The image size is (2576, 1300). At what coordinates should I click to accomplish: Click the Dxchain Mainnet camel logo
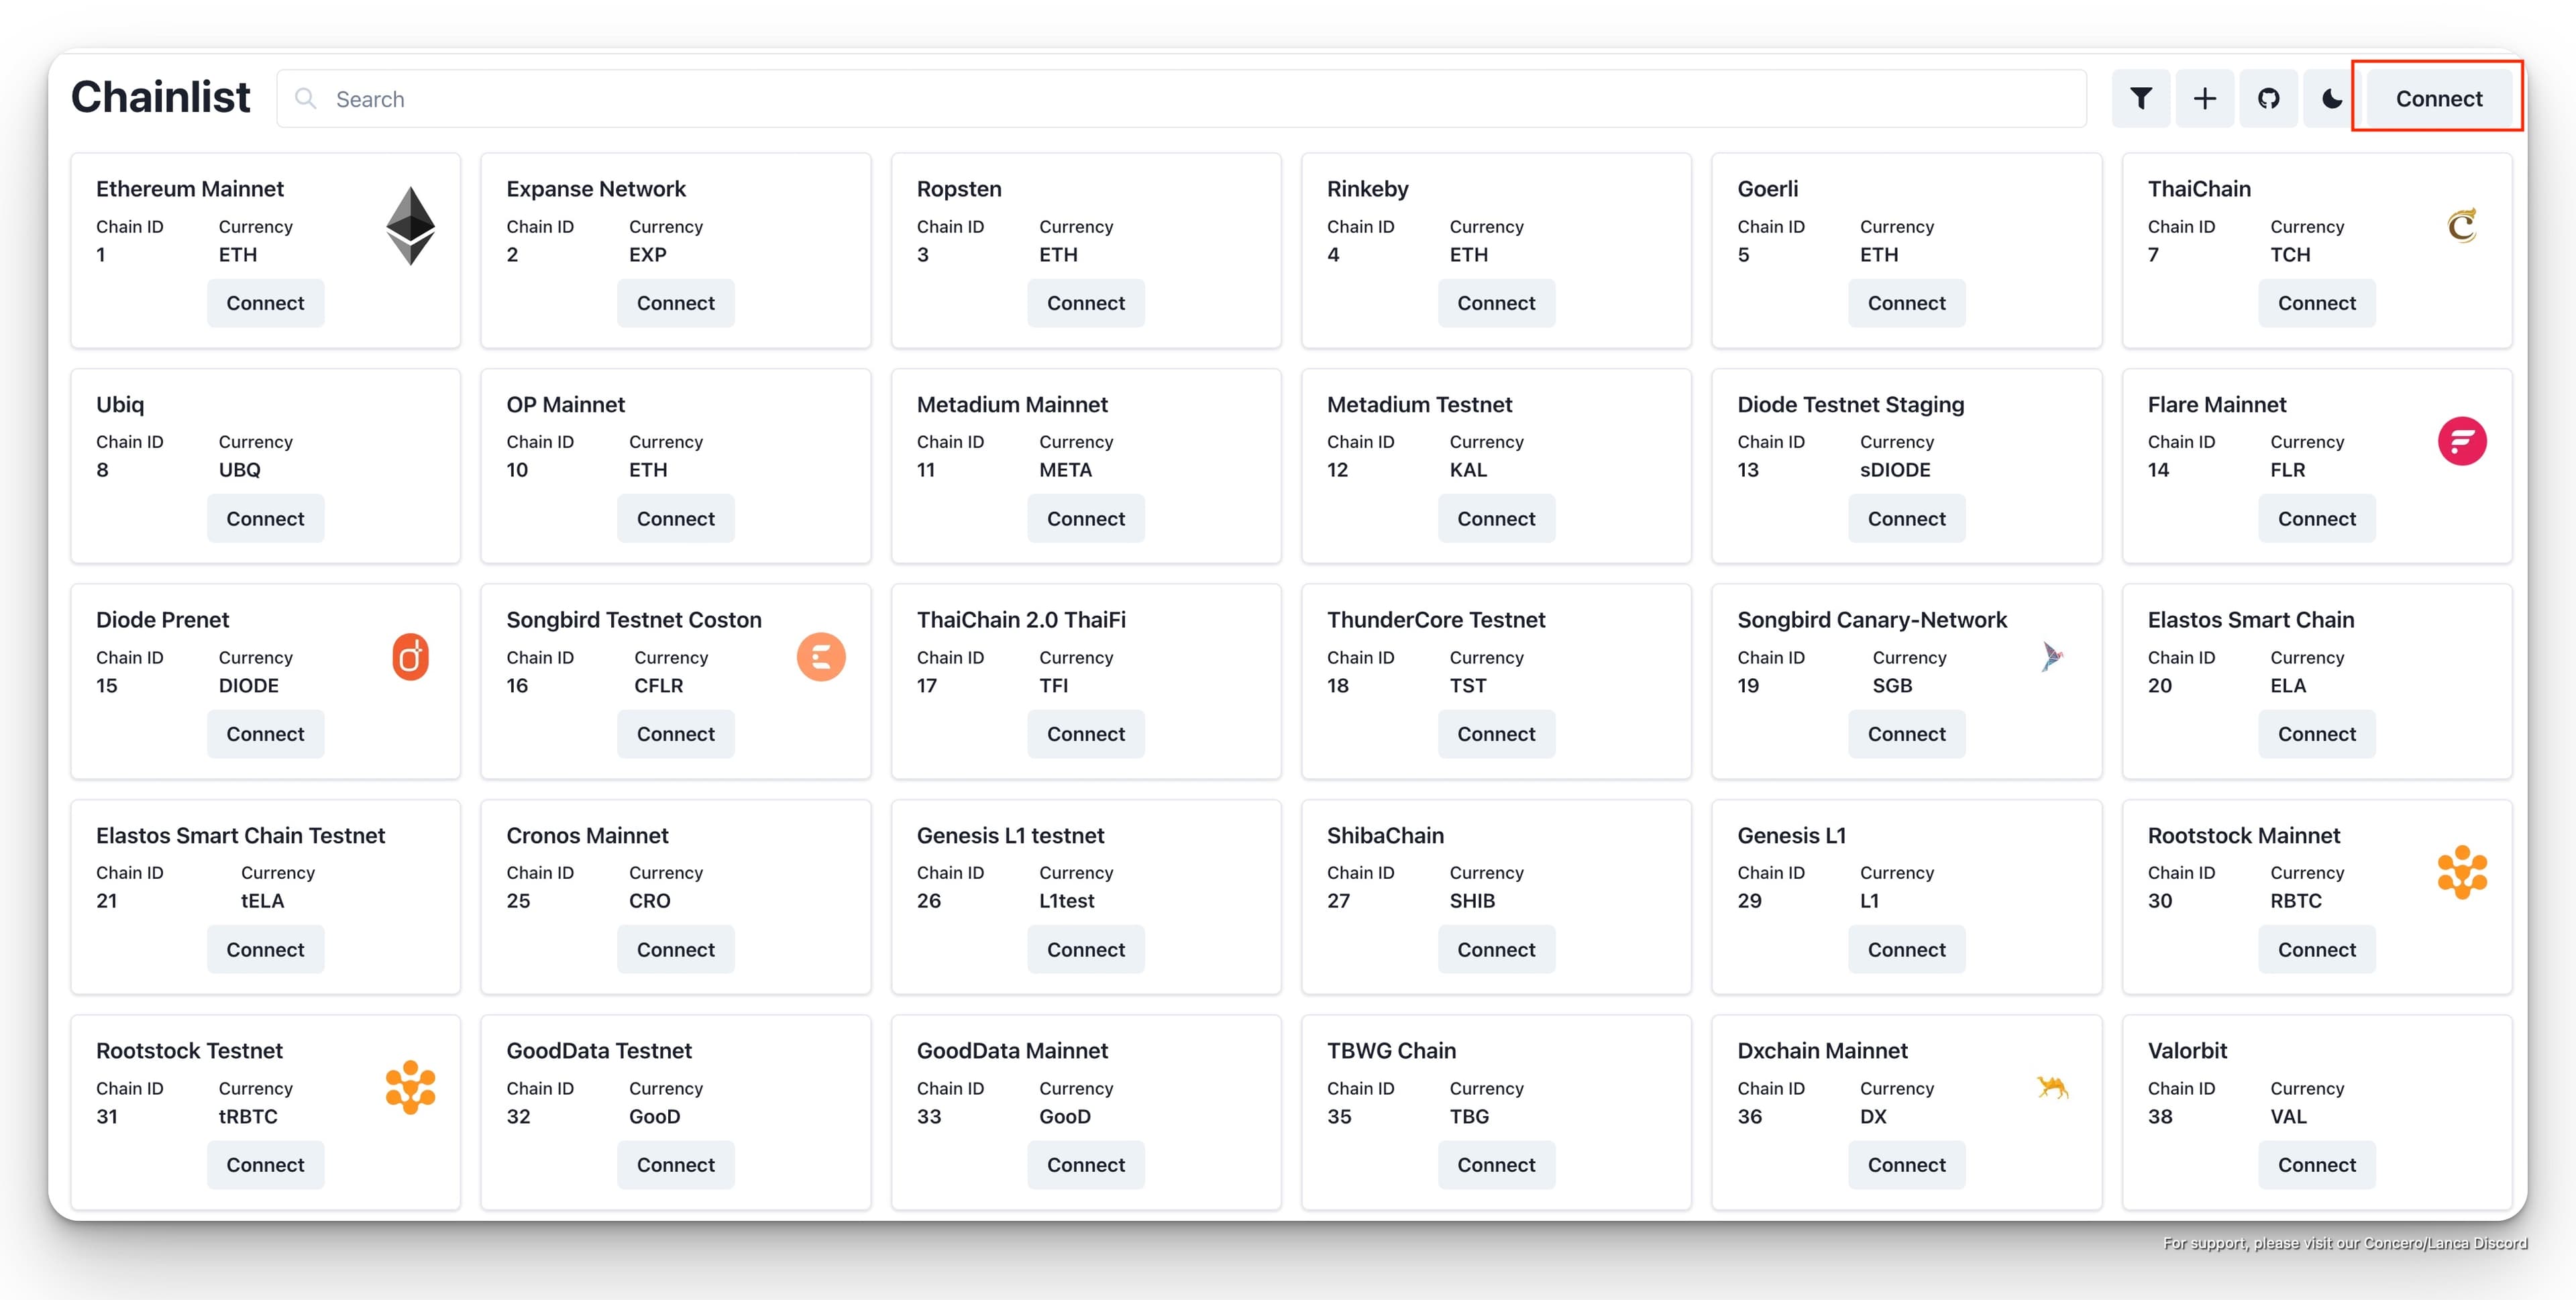coord(2052,1087)
